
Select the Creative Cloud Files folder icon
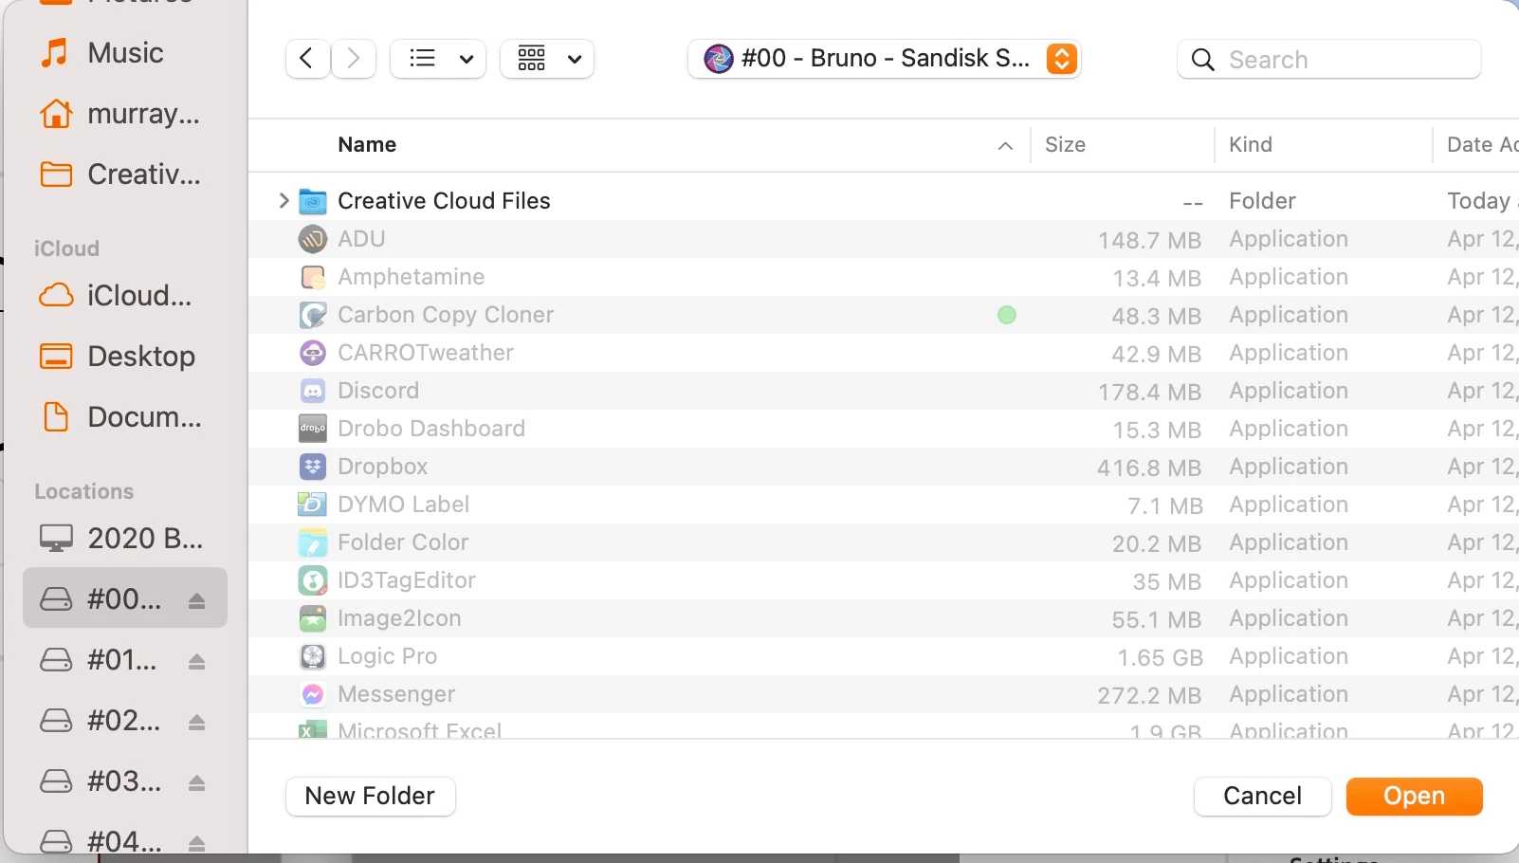313,201
